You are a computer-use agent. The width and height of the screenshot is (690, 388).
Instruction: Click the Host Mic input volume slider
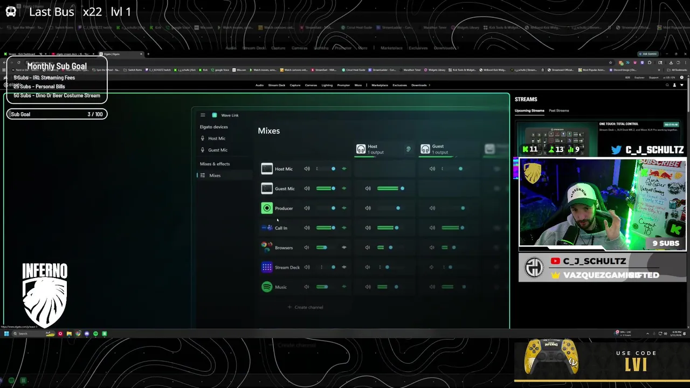[x=326, y=169]
